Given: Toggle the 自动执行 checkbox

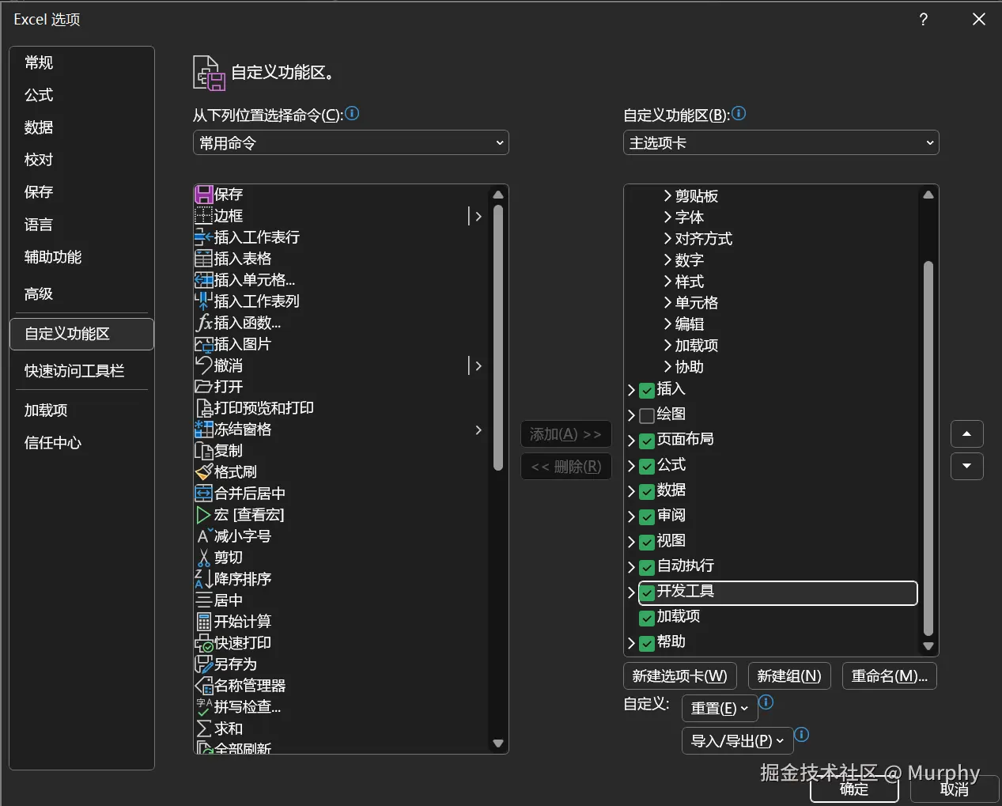Looking at the screenshot, I should [647, 567].
